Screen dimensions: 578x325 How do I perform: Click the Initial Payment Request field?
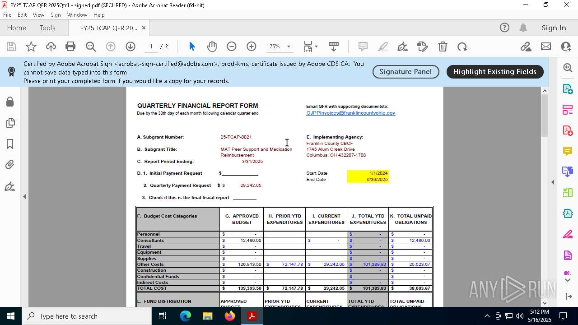[240, 173]
